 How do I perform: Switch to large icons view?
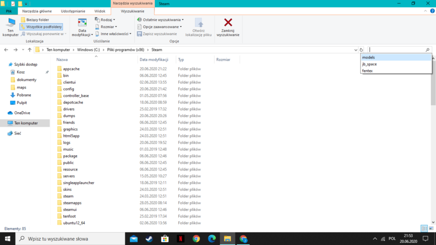pos(431,228)
